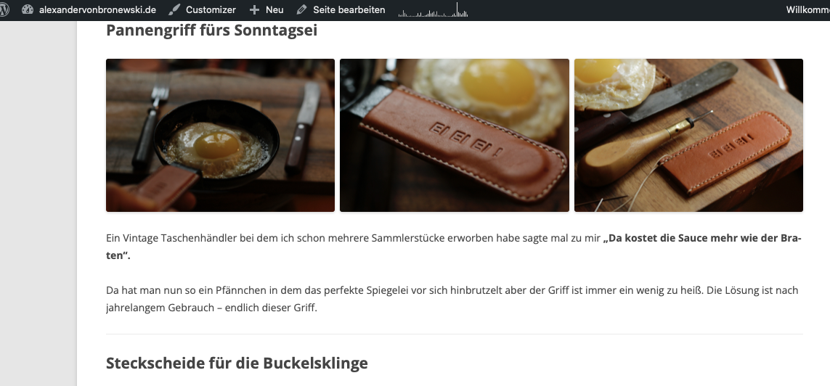Click the paragraph beginning Da hat man nun
The image size is (830, 386).
[452, 299]
